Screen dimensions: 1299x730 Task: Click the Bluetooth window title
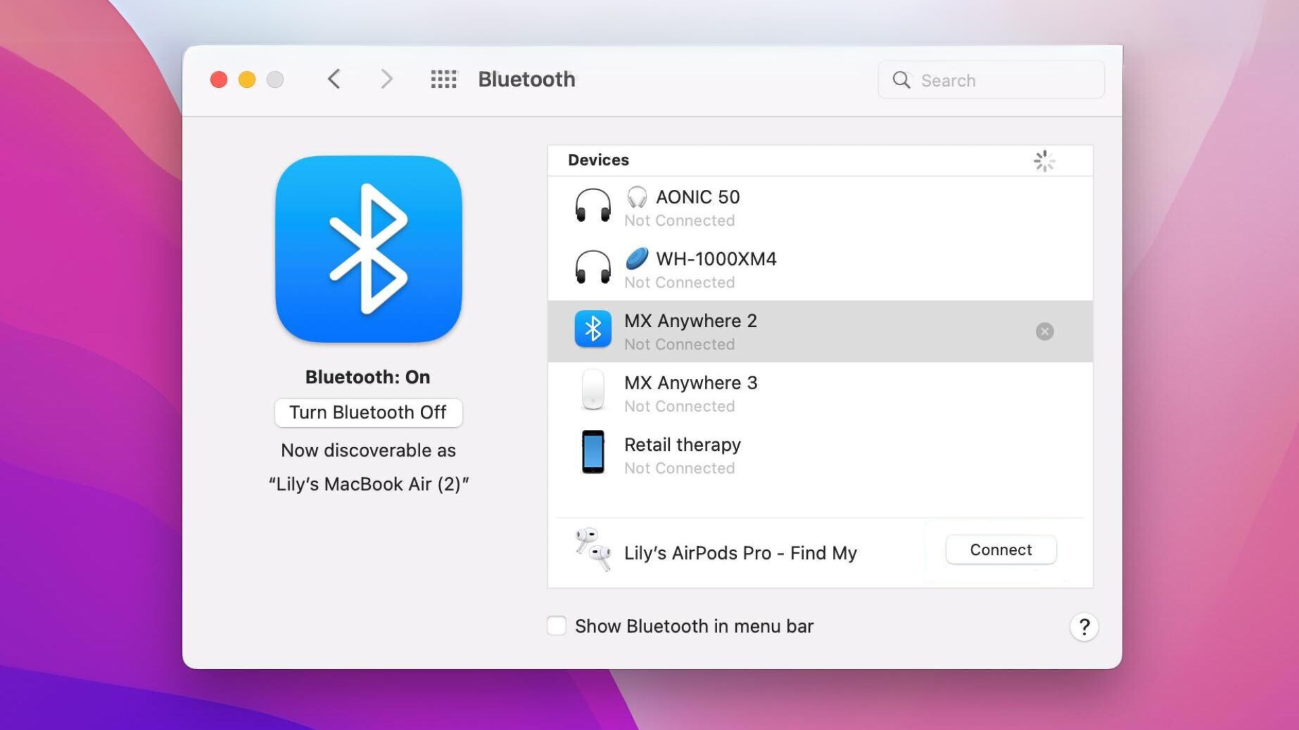pos(526,79)
